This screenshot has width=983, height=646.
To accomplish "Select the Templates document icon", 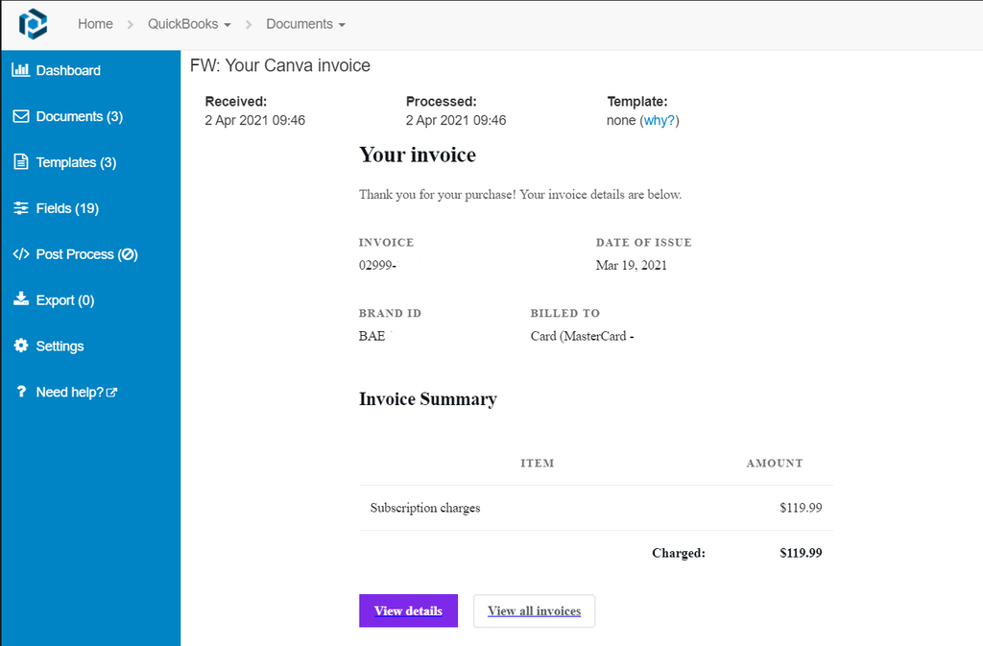I will [x=21, y=161].
